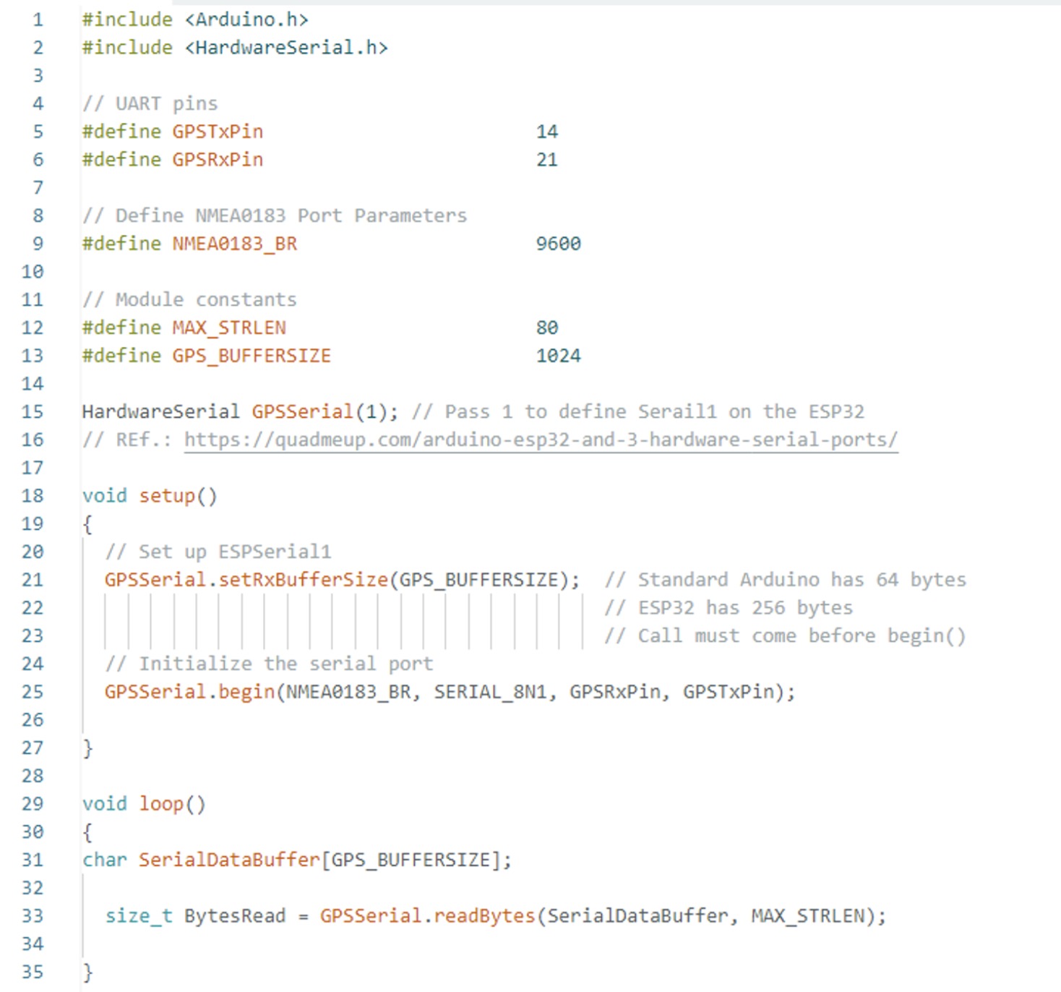This screenshot has width=1061, height=992.
Task: Click the MAX_STRLEN macro name in its #define
Action: point(229,328)
